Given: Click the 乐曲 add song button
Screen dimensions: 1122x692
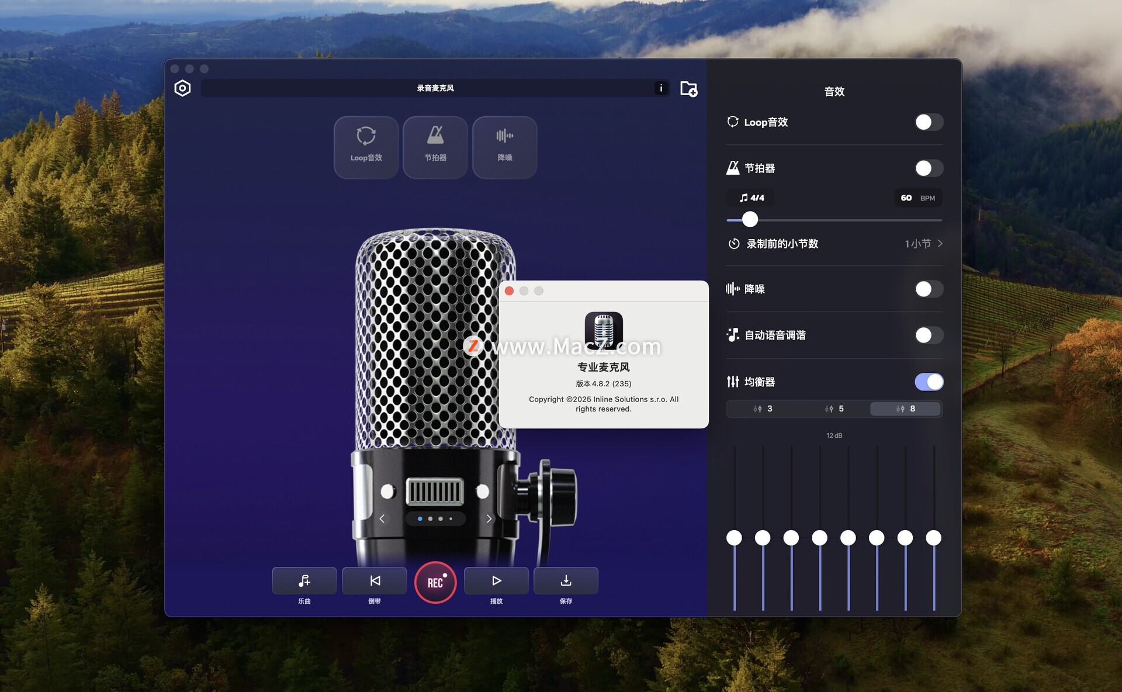Looking at the screenshot, I should [304, 581].
